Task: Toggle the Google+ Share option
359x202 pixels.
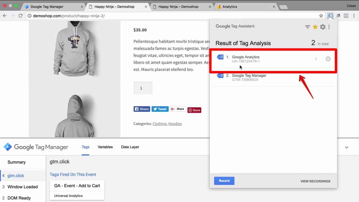Action: coord(178,109)
